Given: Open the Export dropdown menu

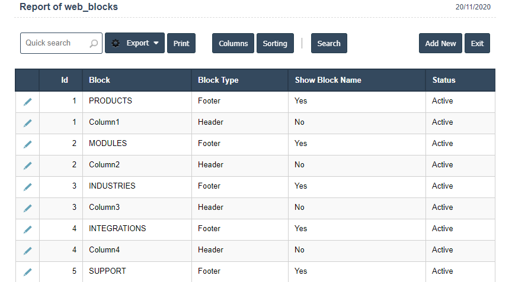Looking at the screenshot, I should click(x=135, y=43).
